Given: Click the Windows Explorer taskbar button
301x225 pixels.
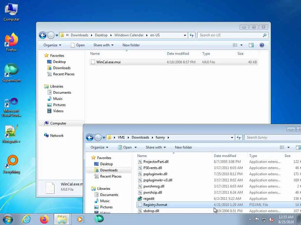Looking at the screenshot, I should coord(62,219).
